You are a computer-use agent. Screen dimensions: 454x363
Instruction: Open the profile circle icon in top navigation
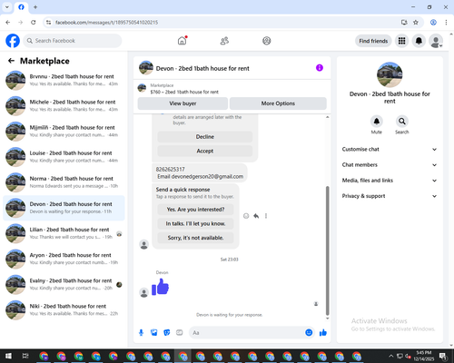[267, 41]
